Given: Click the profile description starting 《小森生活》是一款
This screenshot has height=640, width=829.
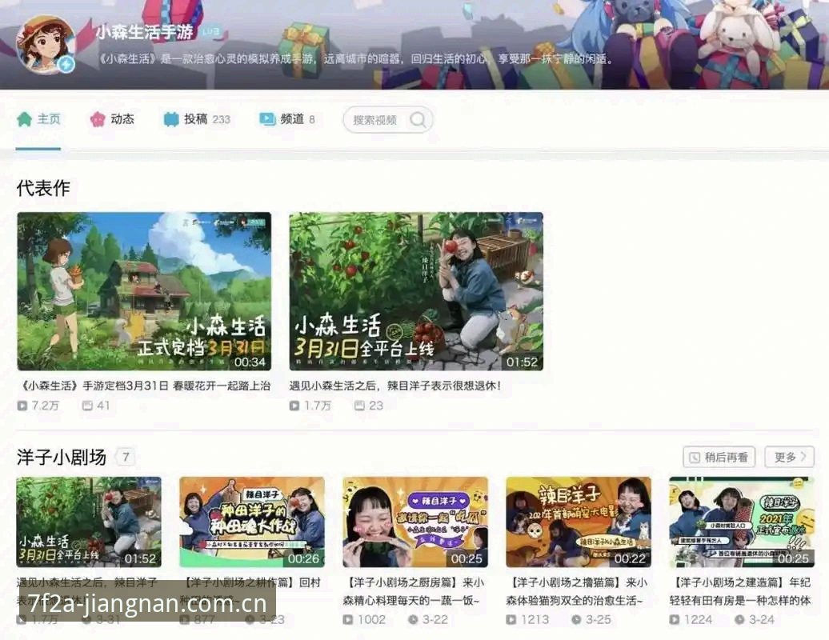Looking at the screenshot, I should pos(356,58).
